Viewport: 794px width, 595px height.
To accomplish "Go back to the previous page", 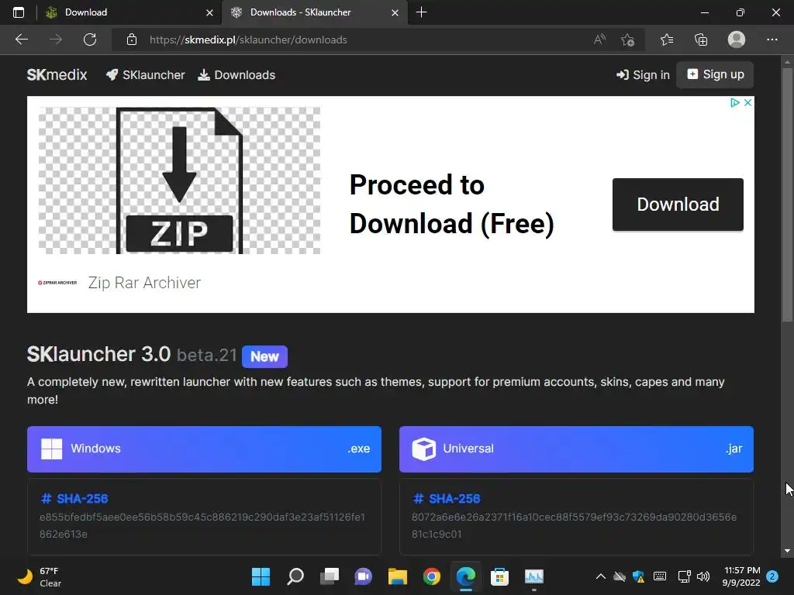I will click(x=22, y=40).
